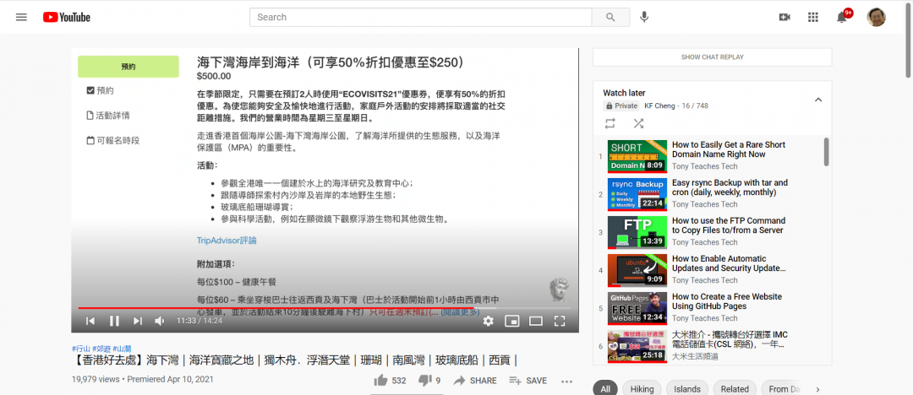The height and width of the screenshot is (395, 913).
Task: Click the red video progress bar
Action: click(x=254, y=308)
